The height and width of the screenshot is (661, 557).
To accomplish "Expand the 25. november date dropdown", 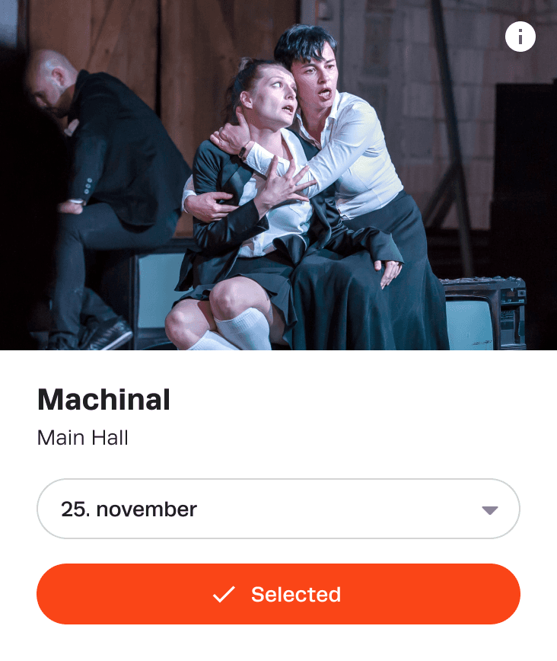I will pos(278,509).
